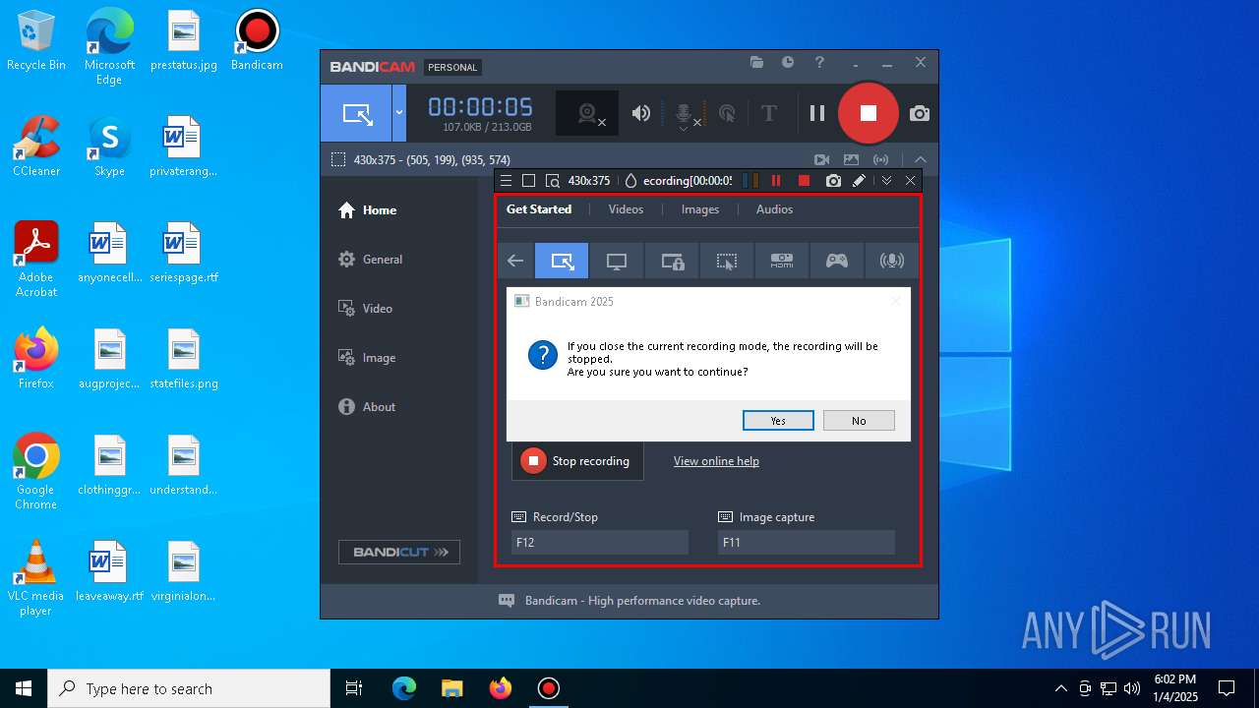Click the image icon in status bar
This screenshot has width=1259, height=708.
click(851, 159)
